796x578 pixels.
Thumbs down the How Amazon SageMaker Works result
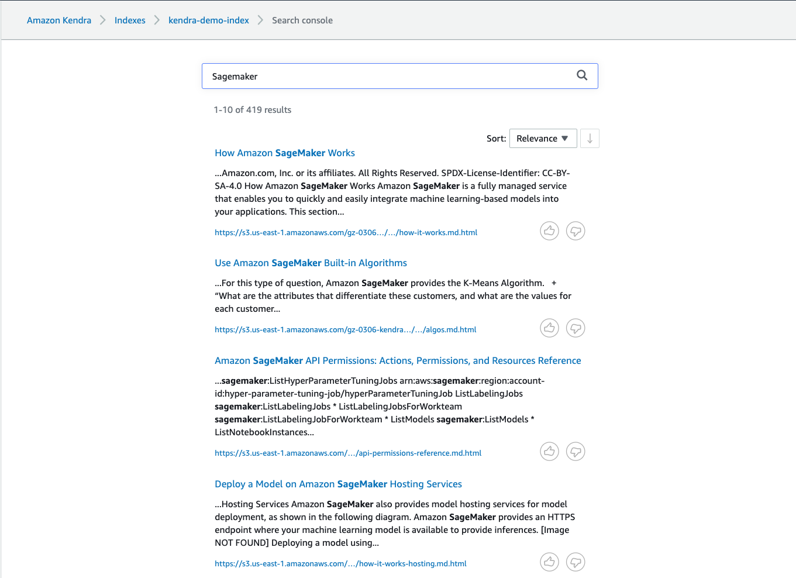576,231
